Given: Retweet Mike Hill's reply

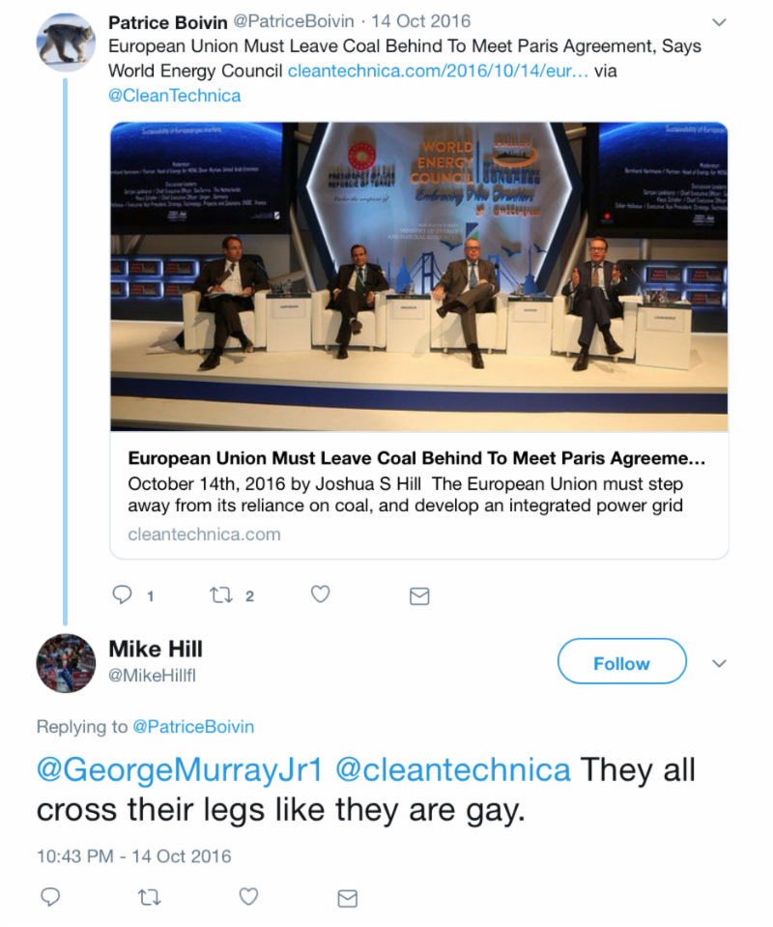Looking at the screenshot, I should [150, 898].
